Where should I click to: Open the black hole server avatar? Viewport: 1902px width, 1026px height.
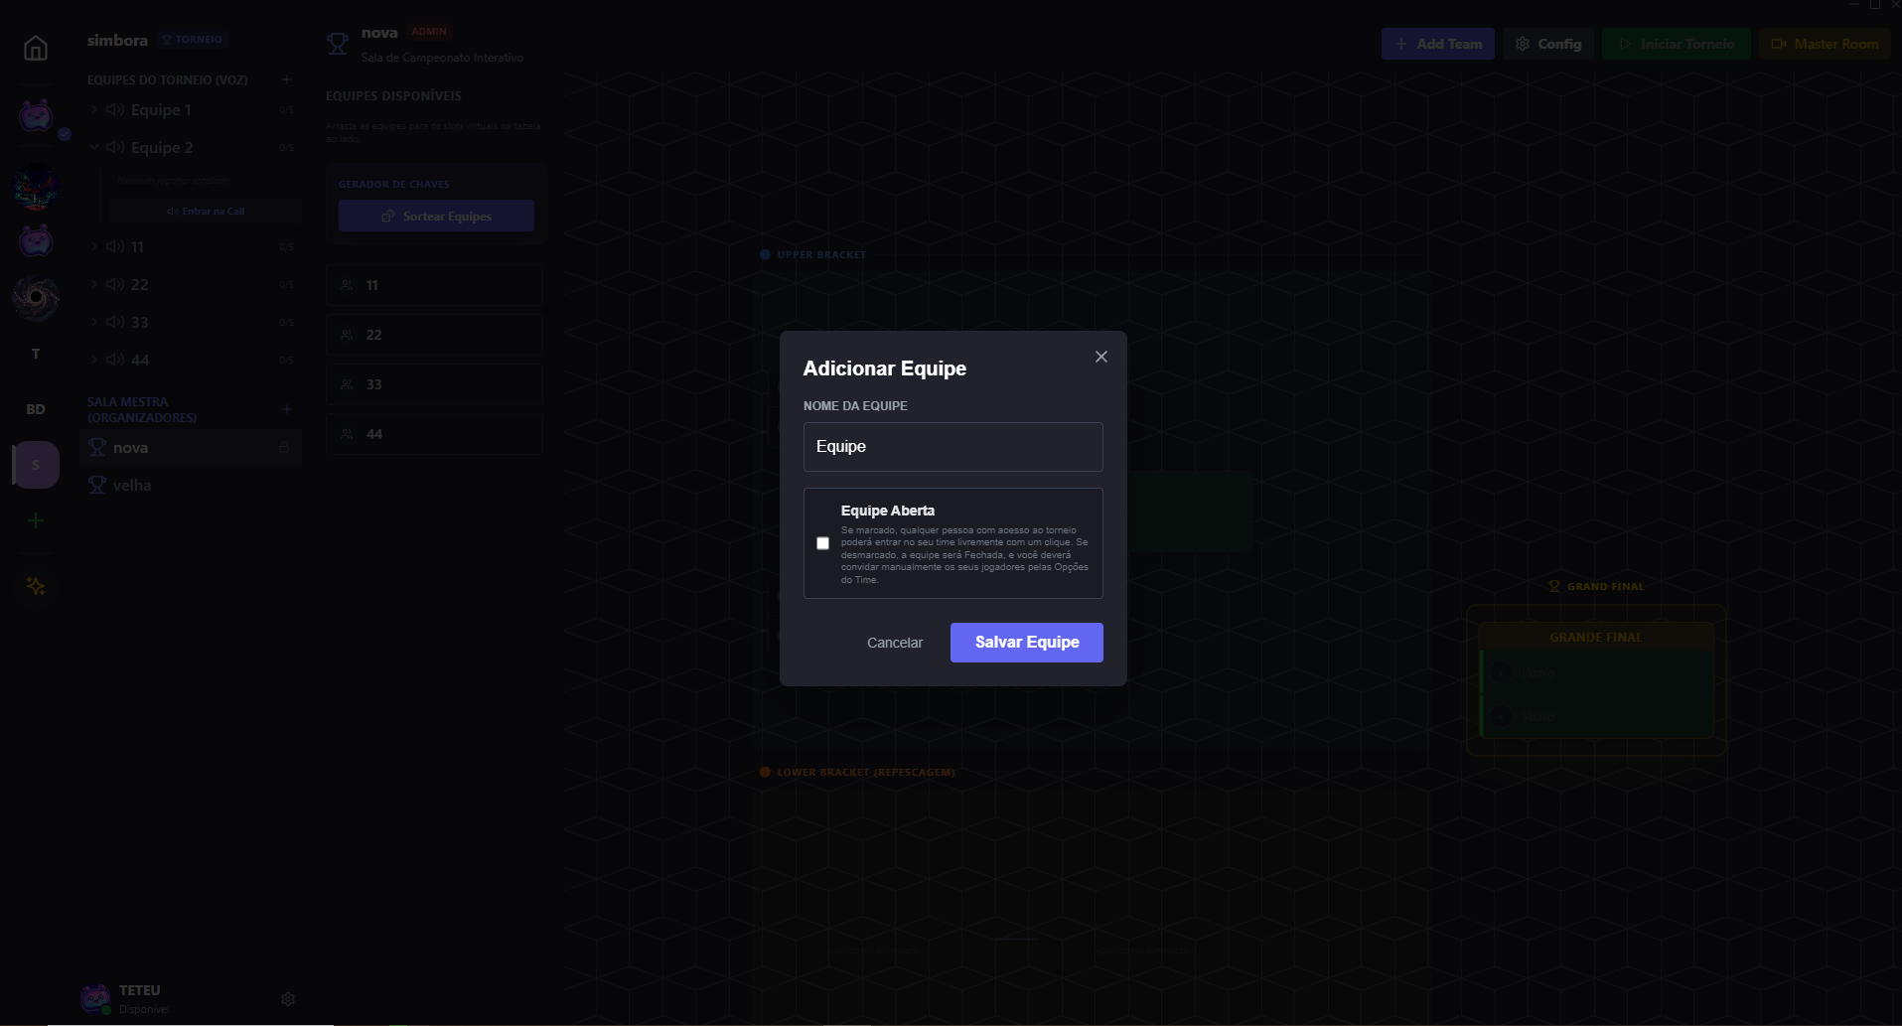coord(36,298)
